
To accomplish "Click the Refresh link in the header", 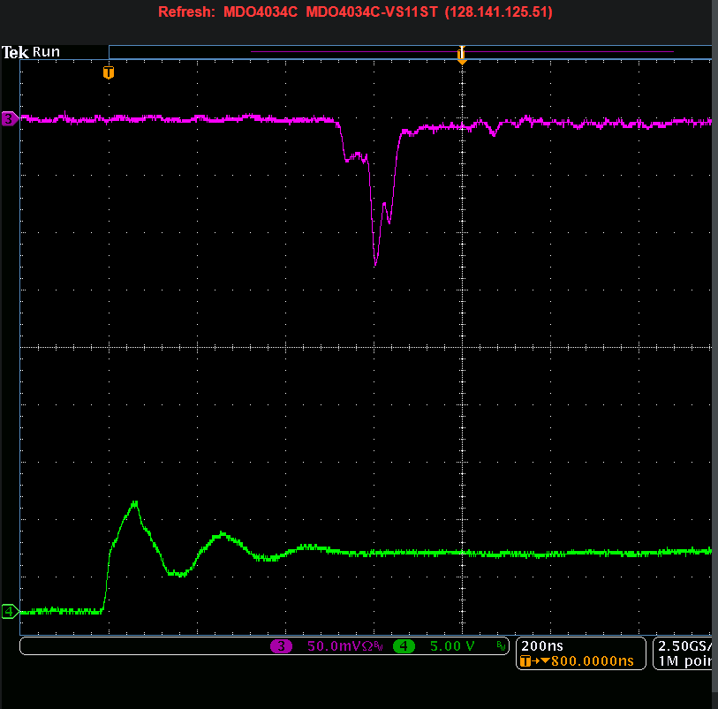I will [186, 12].
